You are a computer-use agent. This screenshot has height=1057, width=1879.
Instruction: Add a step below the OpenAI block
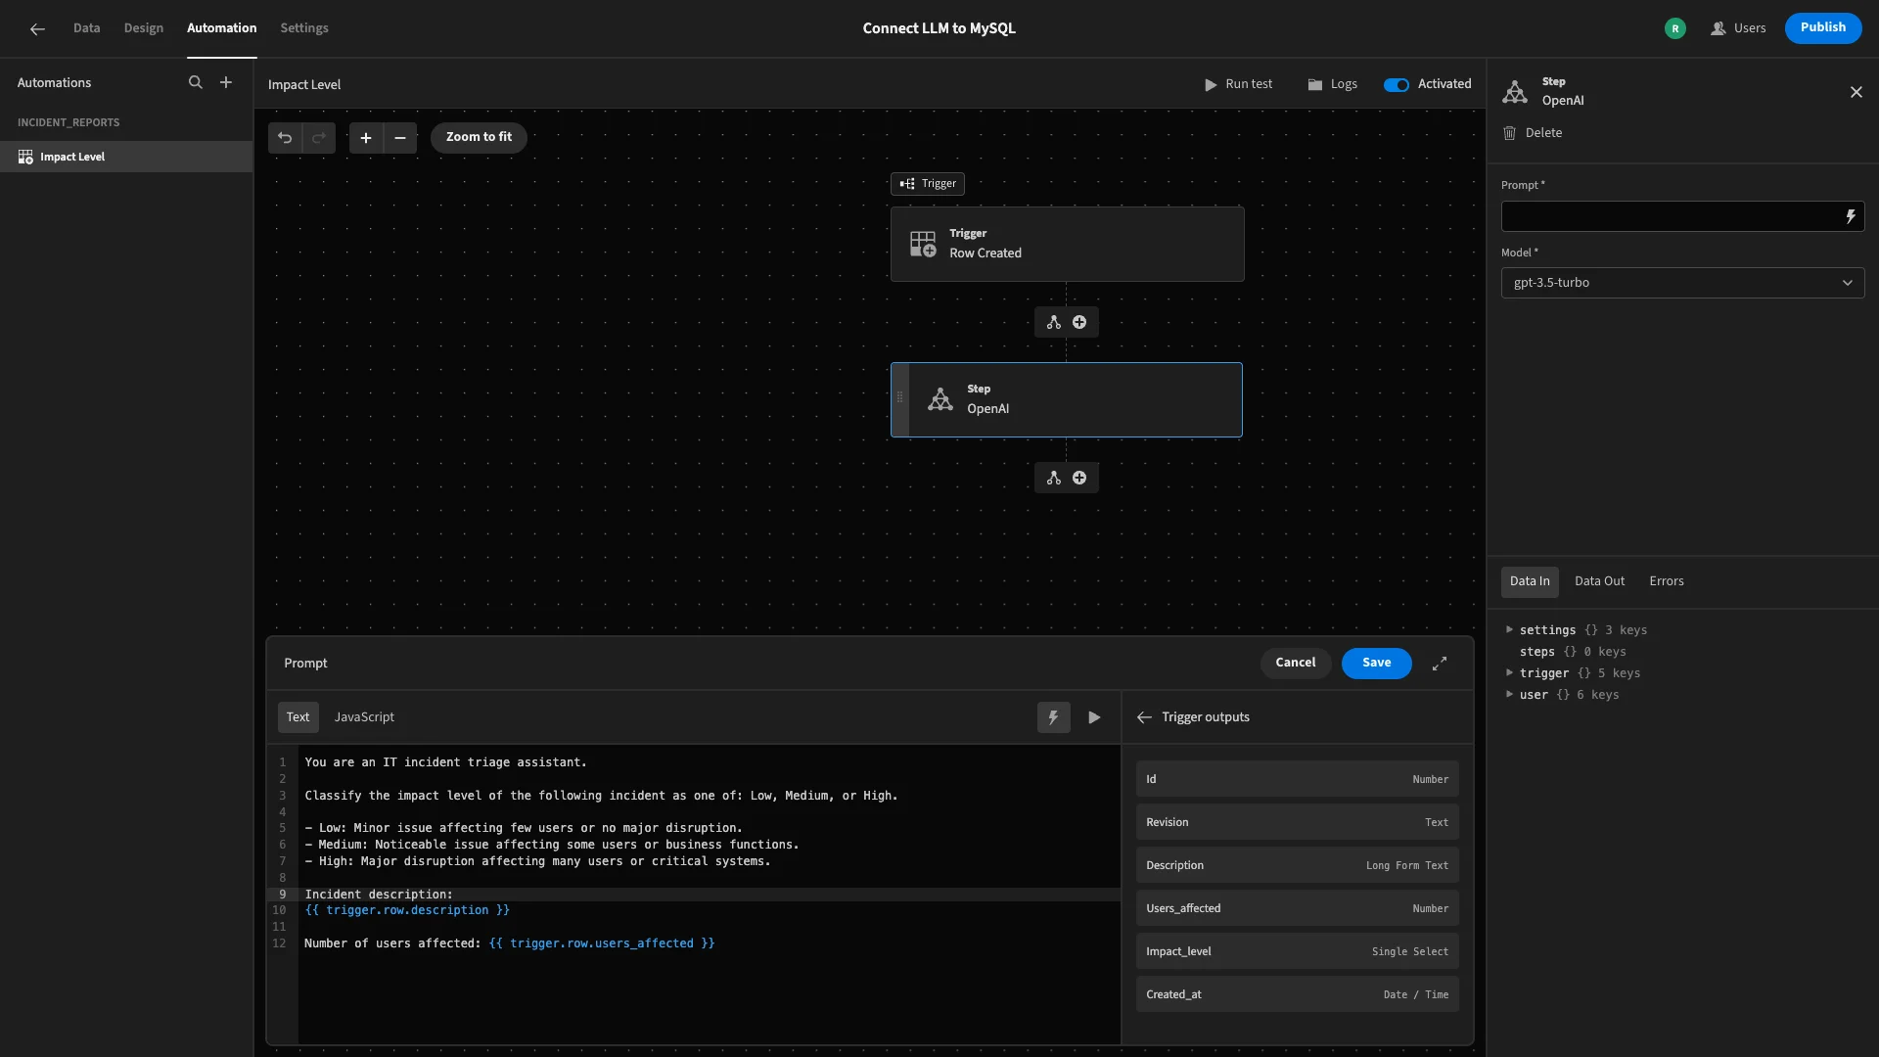[x=1079, y=478]
